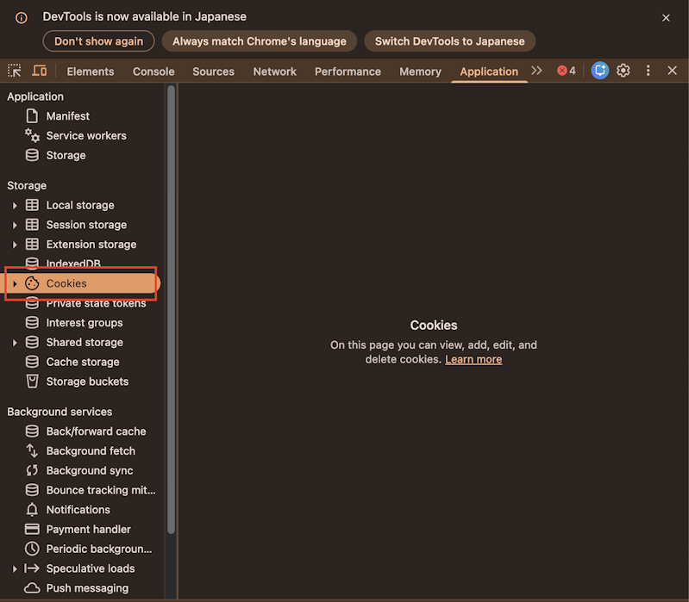Viewport: 689px width, 602px height.
Task: Expand the Session storage tree arrow
Action: [x=15, y=225]
